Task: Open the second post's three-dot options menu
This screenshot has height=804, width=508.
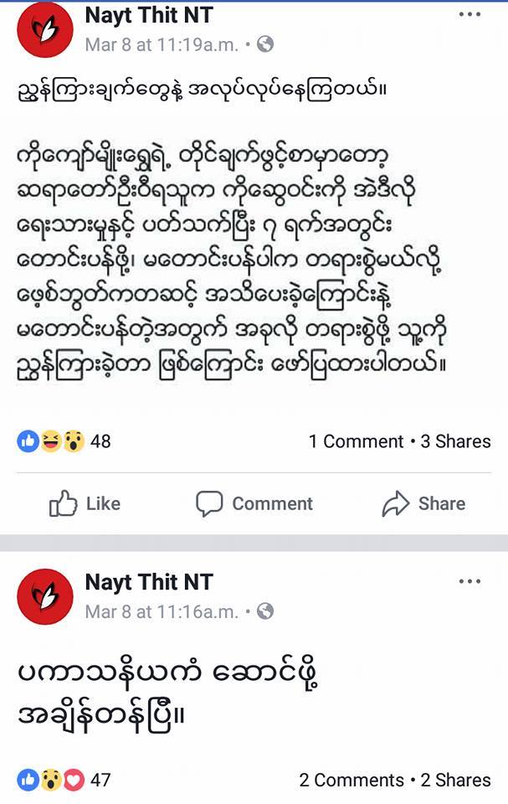Action: pyautogui.click(x=470, y=581)
